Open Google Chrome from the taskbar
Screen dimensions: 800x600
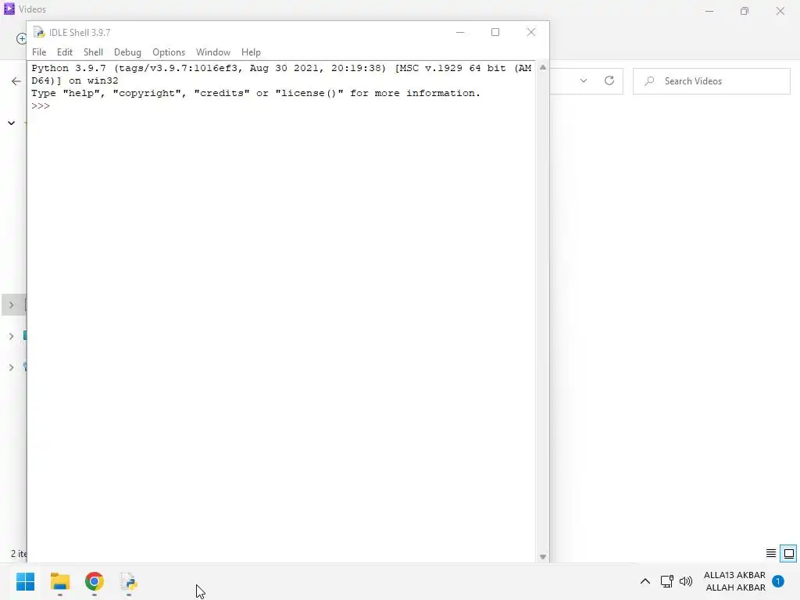point(95,581)
